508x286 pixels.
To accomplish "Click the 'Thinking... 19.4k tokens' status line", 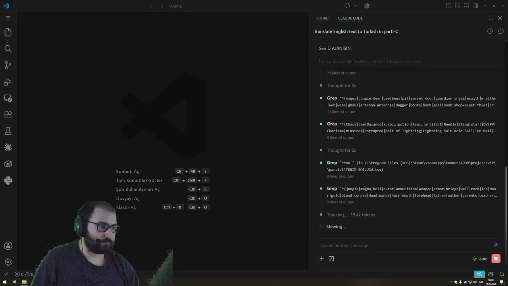I will click(x=351, y=215).
